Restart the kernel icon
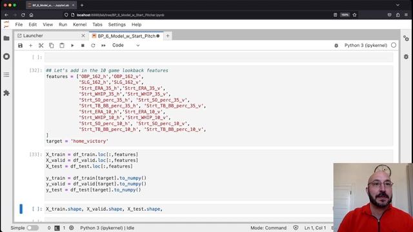 pyautogui.click(x=93, y=46)
